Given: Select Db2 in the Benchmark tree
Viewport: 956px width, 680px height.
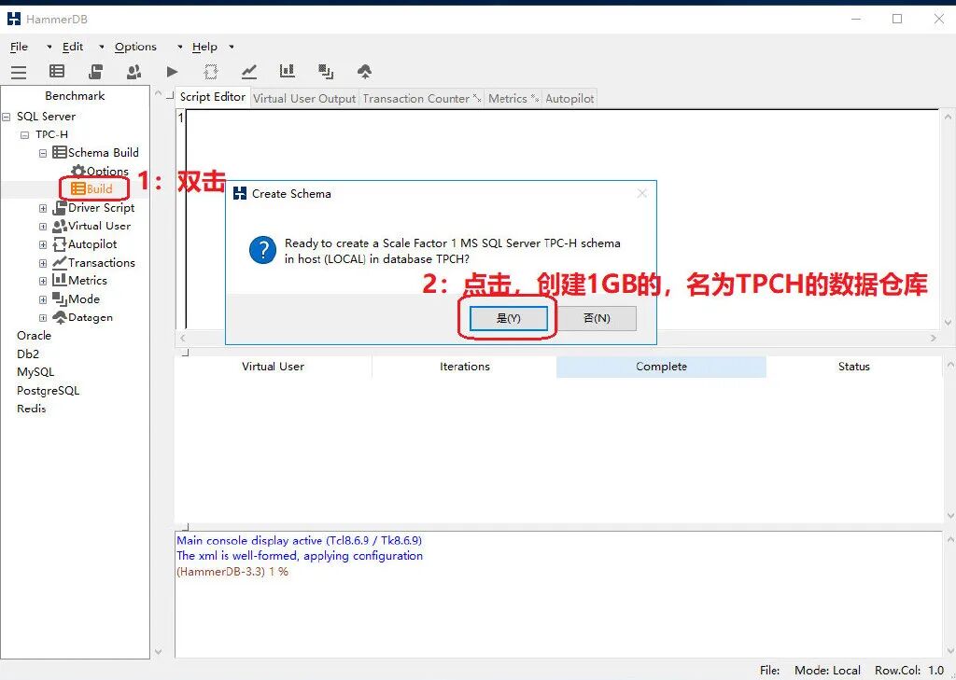Looking at the screenshot, I should pyautogui.click(x=28, y=354).
